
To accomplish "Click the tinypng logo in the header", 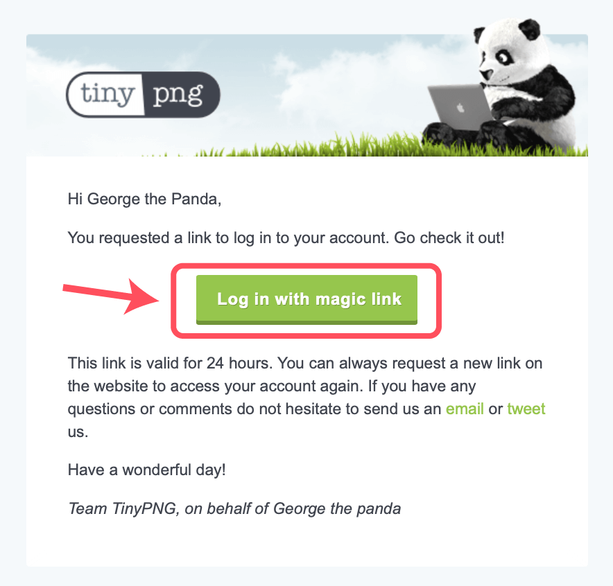I will [x=143, y=94].
